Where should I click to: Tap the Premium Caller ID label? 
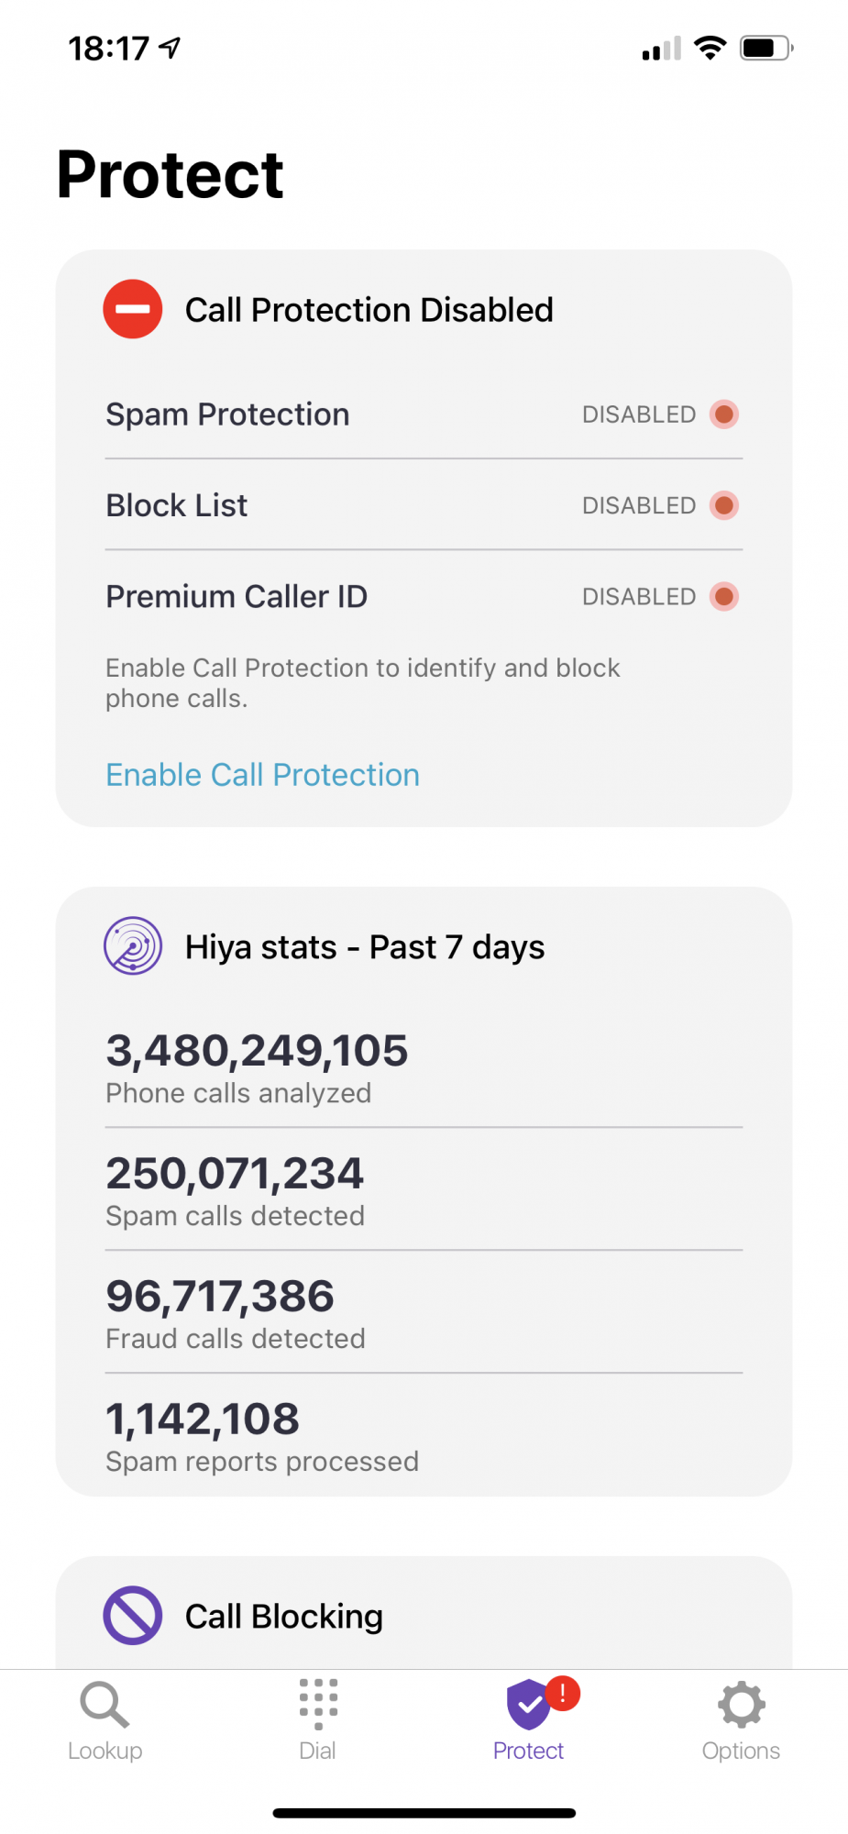pyautogui.click(x=237, y=597)
